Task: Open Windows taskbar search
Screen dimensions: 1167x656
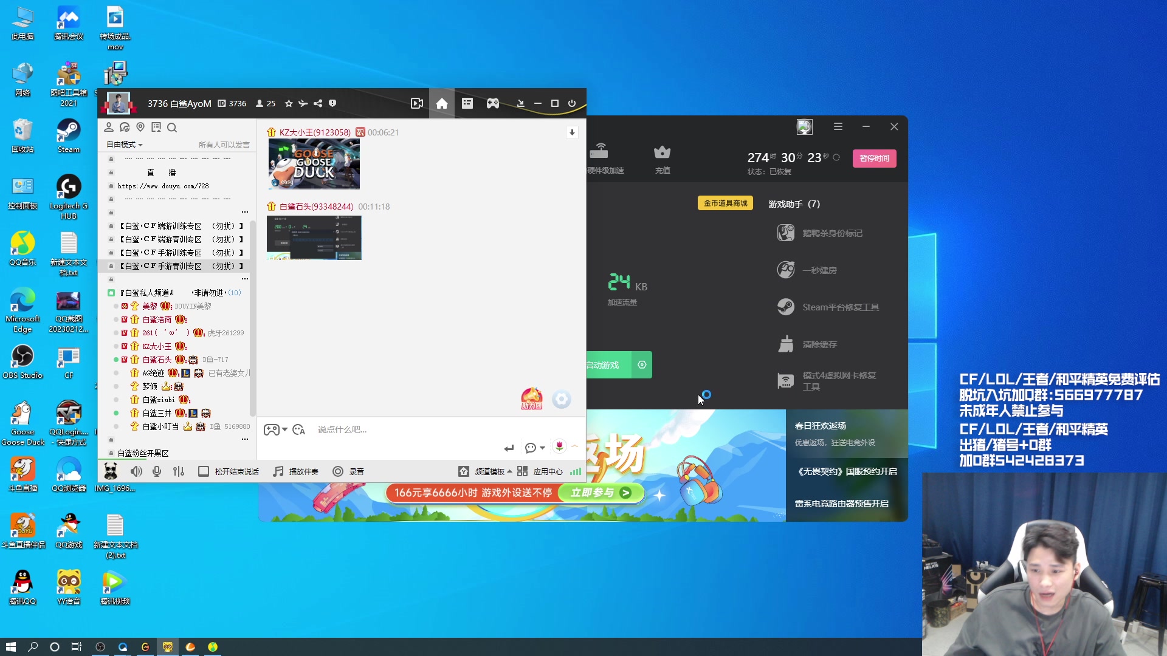Action: 33,647
